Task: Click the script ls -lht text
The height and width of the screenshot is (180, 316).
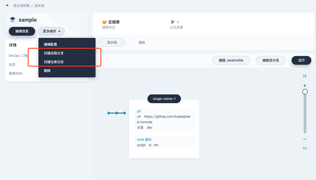Action: (147, 145)
